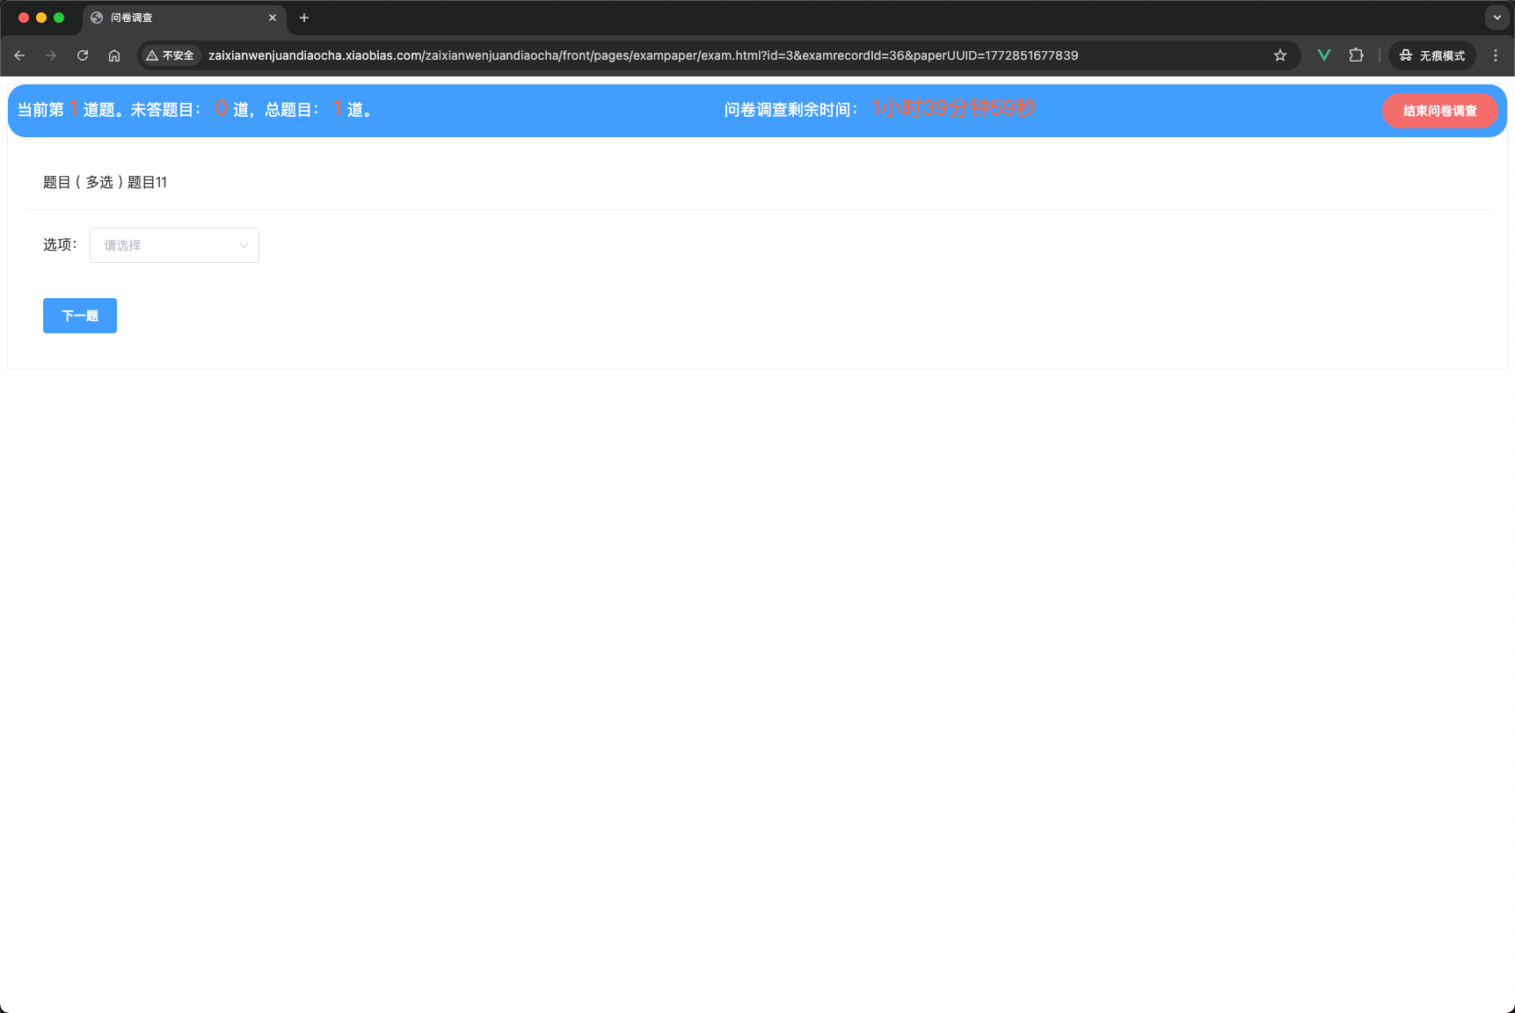Open the browser home page

click(x=114, y=55)
